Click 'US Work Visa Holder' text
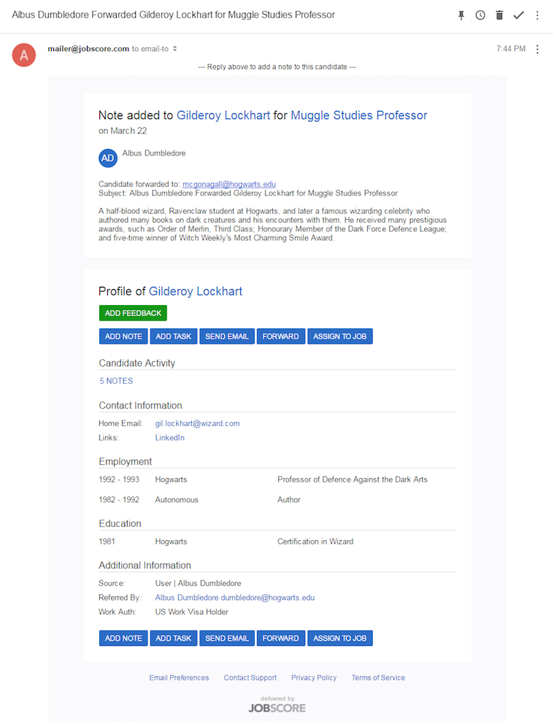 (x=191, y=612)
